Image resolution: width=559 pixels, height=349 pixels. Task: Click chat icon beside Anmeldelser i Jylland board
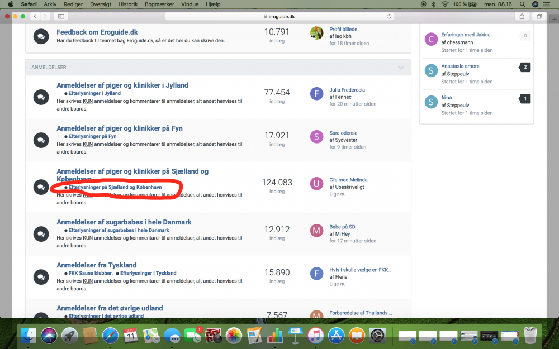click(41, 97)
